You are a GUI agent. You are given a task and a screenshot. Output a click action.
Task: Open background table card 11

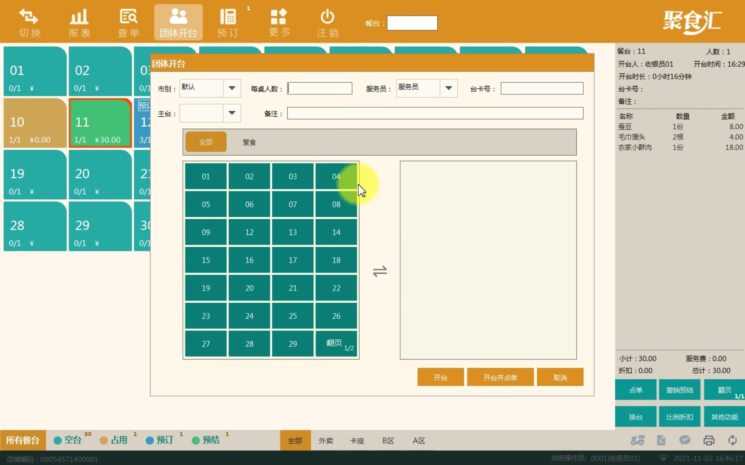coord(100,123)
